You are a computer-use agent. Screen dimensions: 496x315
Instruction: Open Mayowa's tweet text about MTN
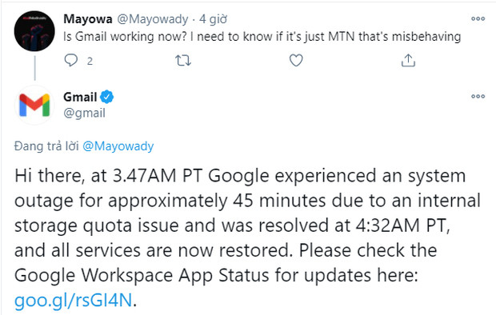pos(262,37)
